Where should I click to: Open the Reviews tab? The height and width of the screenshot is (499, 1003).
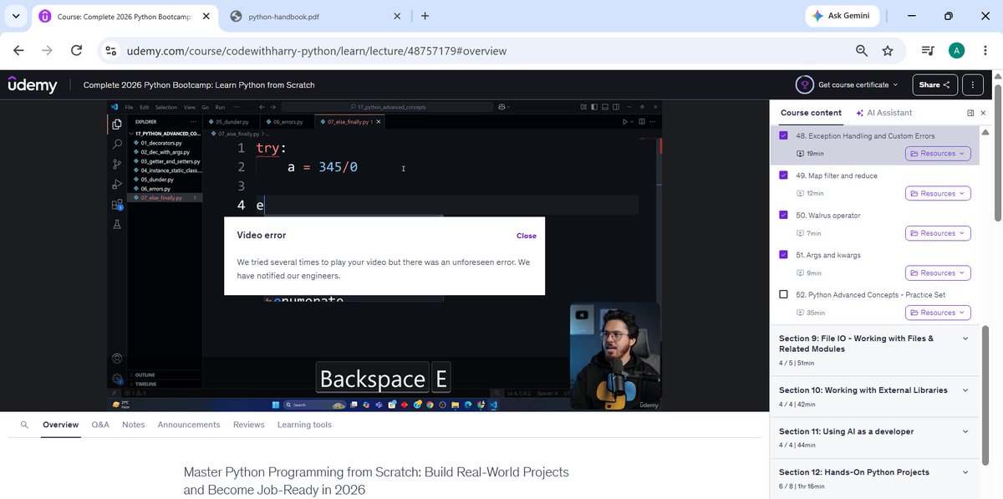(249, 425)
